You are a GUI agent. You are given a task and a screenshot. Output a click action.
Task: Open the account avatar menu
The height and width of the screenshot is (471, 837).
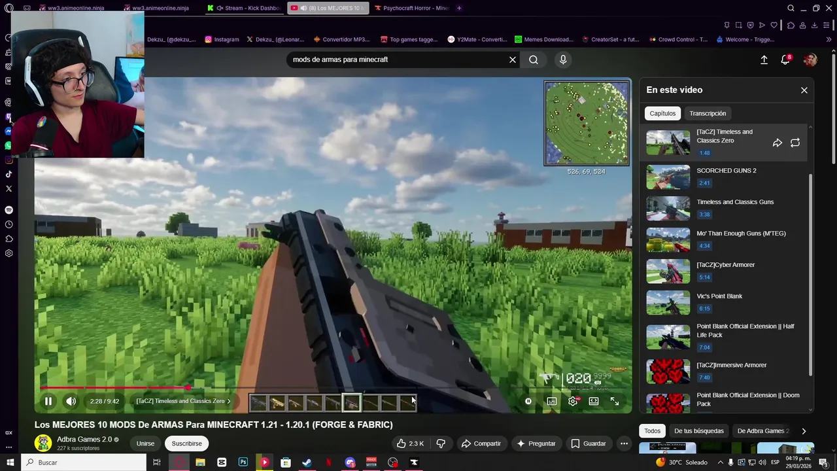click(x=810, y=60)
